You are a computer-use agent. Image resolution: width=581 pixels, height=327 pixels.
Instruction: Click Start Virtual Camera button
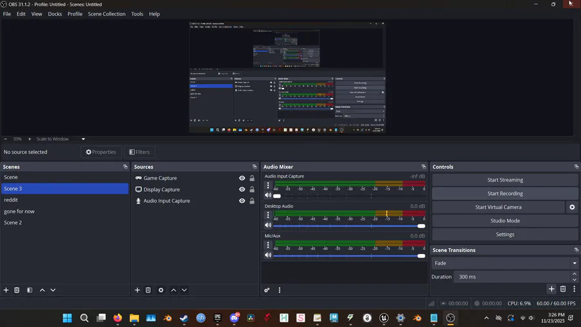[498, 207]
